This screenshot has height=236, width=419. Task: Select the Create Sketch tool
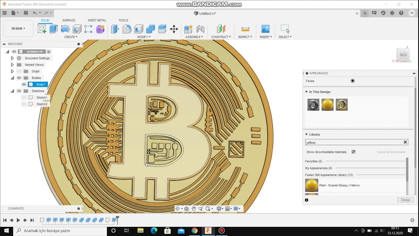(42, 29)
